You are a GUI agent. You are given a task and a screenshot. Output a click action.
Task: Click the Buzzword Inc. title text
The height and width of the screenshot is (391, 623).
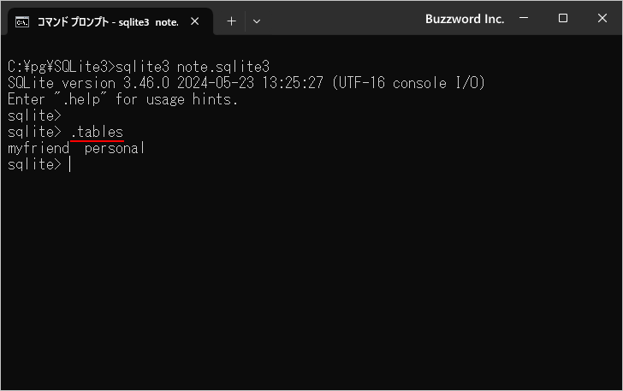[465, 19]
